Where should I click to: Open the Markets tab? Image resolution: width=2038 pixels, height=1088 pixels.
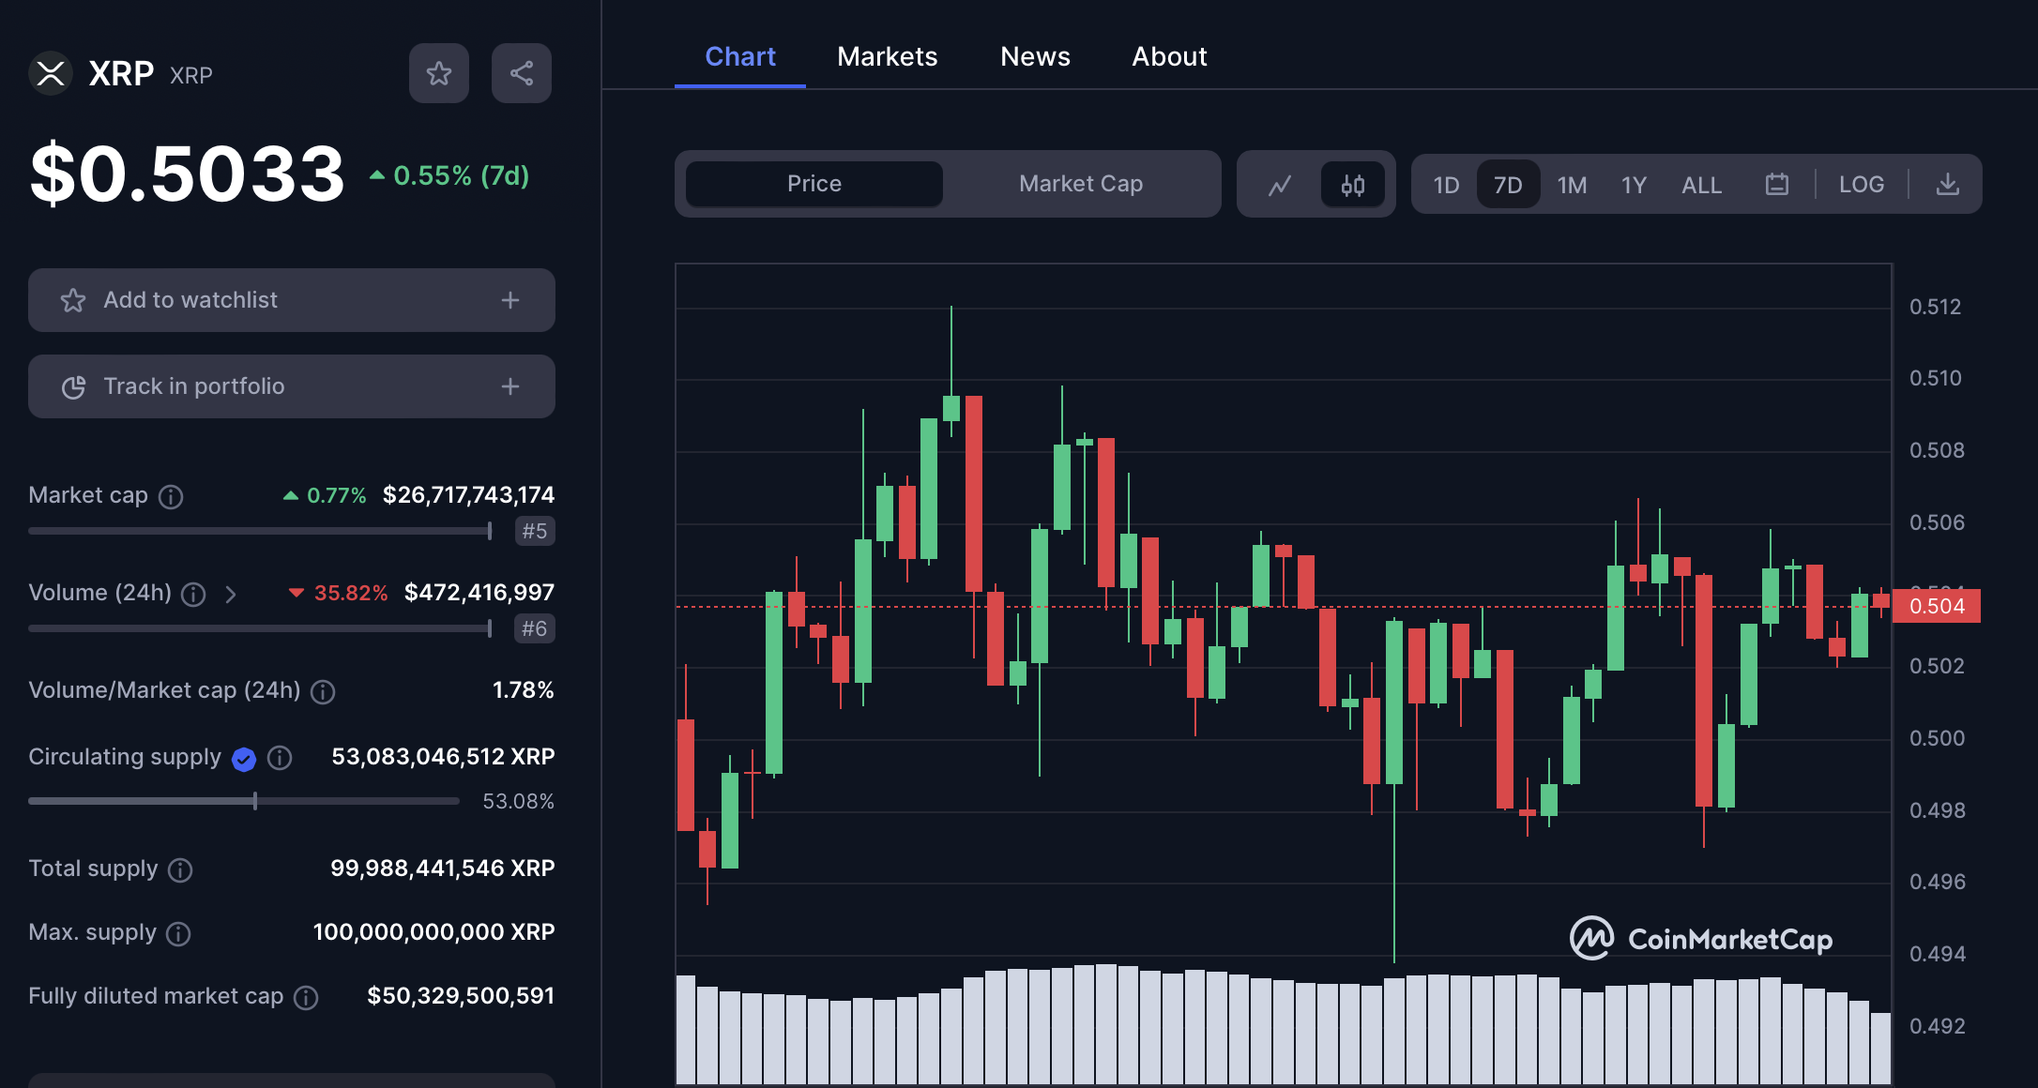coord(887,56)
